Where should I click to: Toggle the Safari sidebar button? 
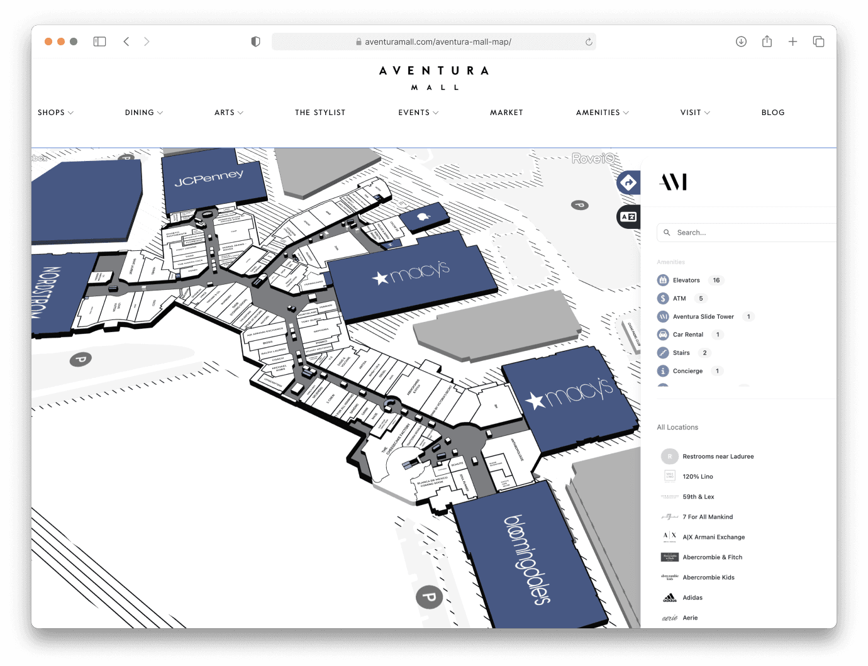pos(99,42)
